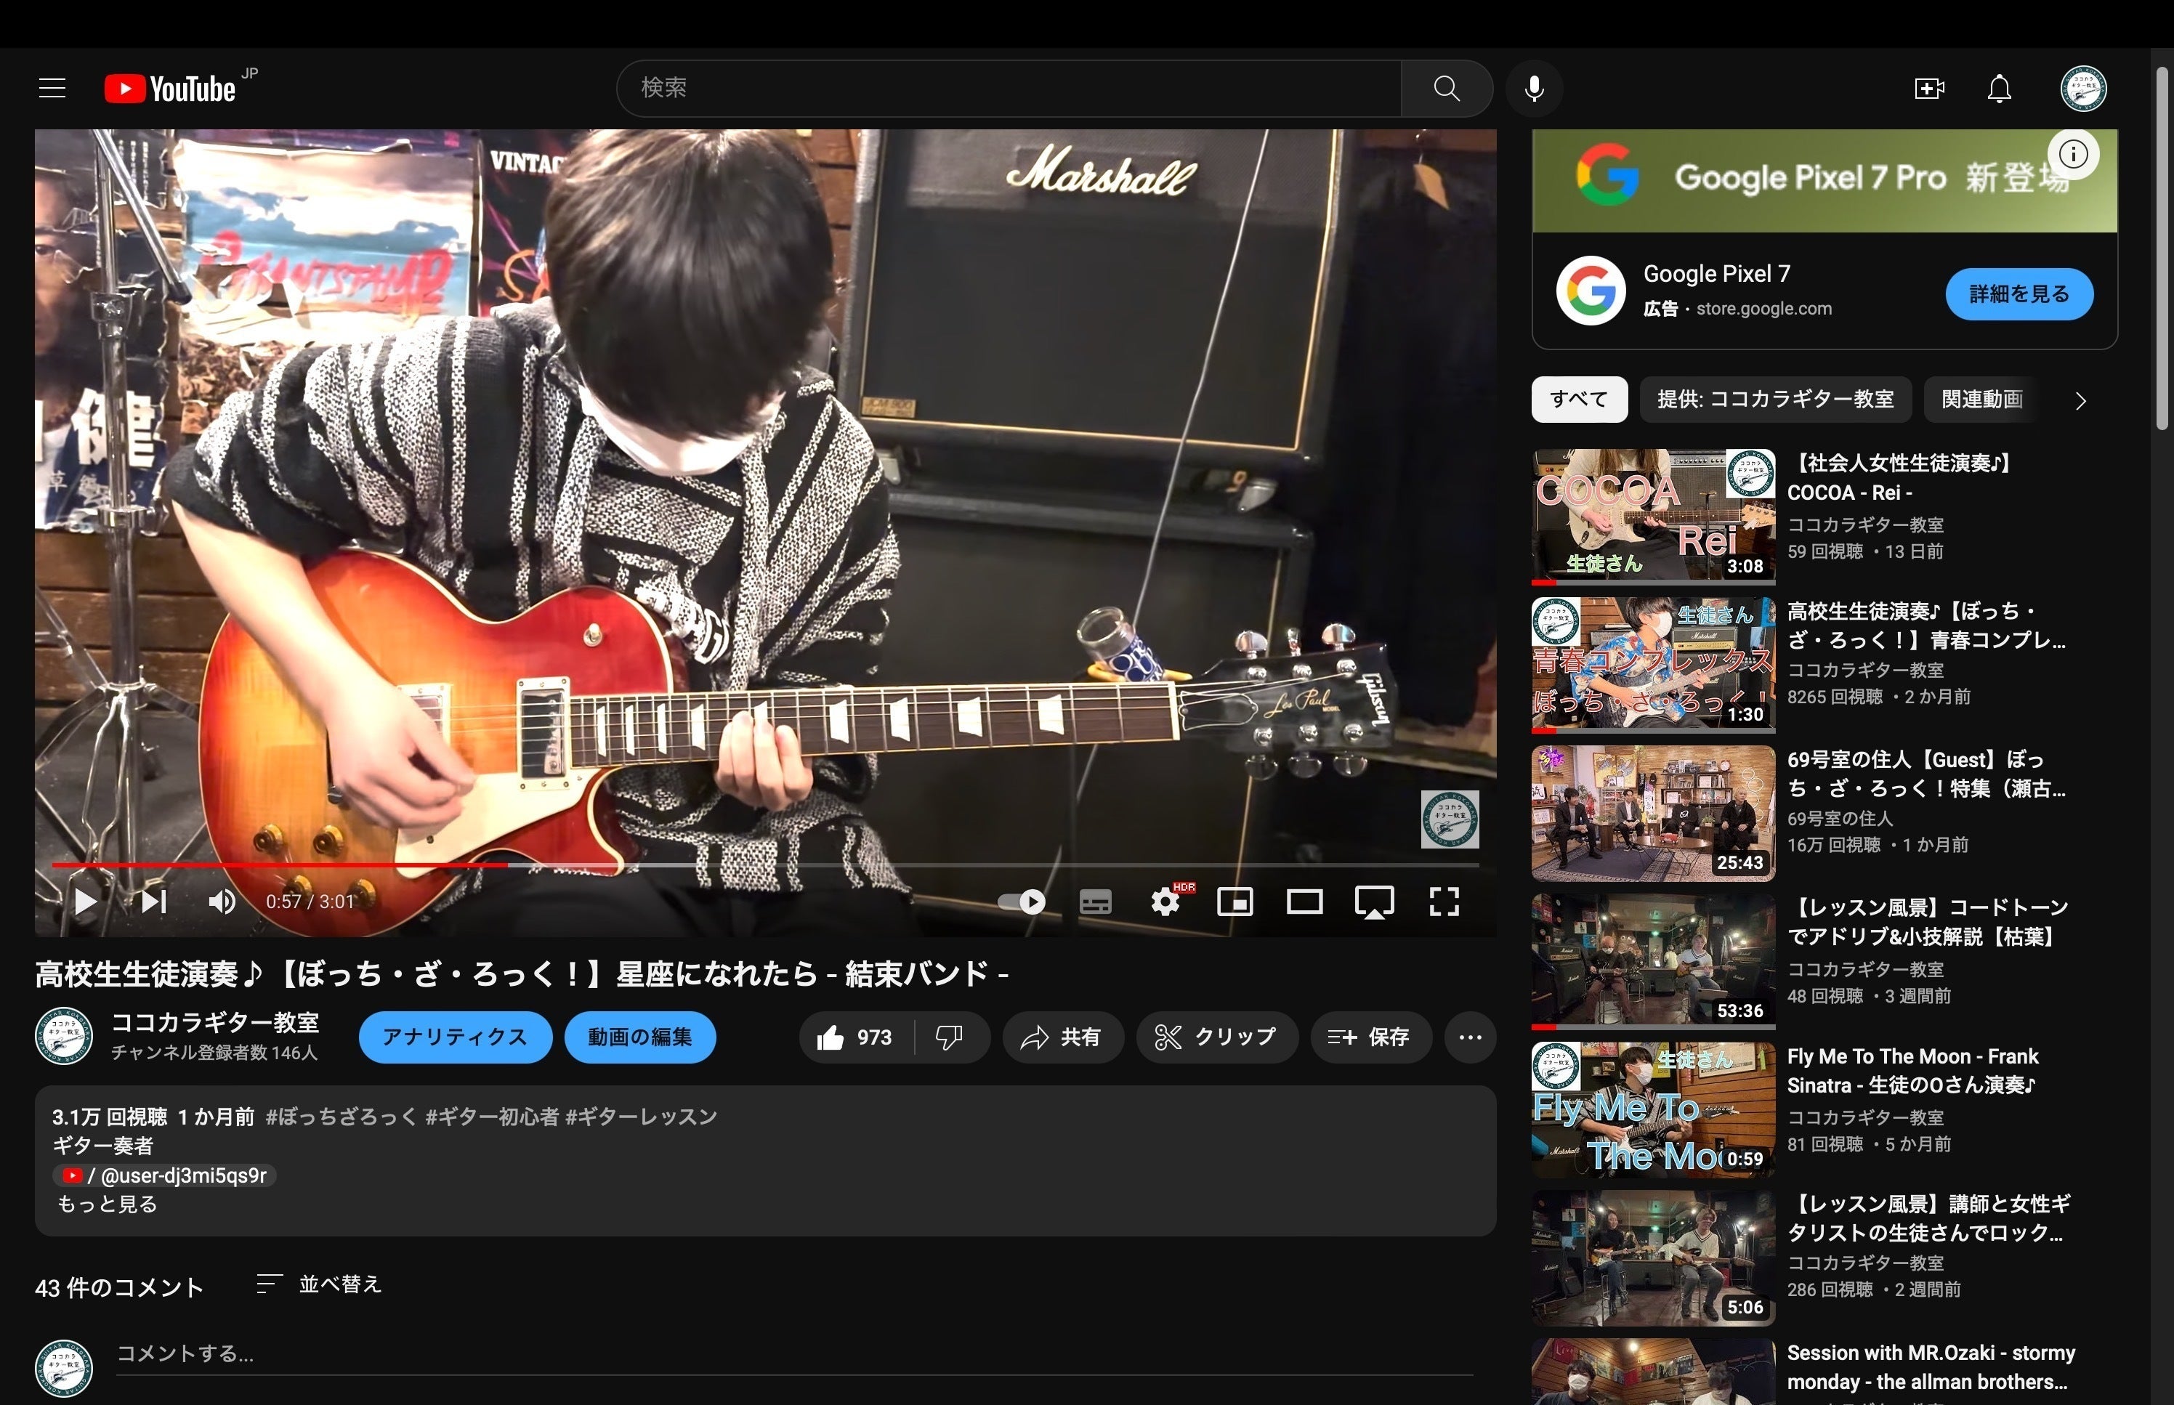The width and height of the screenshot is (2174, 1405).
Task: Click the voice search microphone icon
Action: tap(1535, 89)
